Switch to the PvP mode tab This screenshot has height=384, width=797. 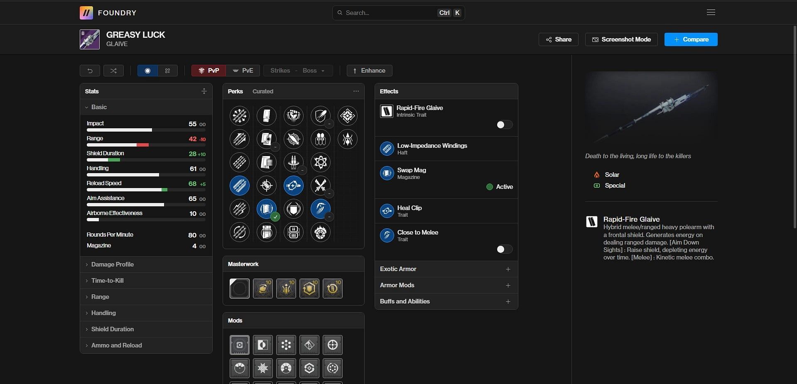click(208, 71)
